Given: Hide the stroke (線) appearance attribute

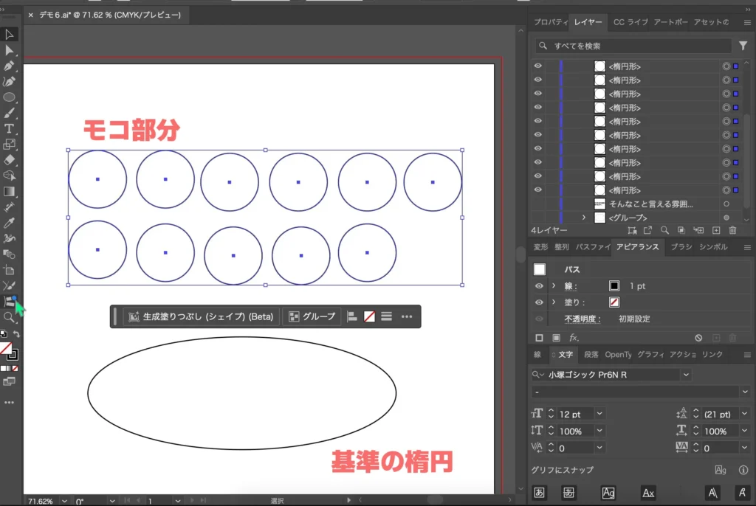Looking at the screenshot, I should (539, 286).
